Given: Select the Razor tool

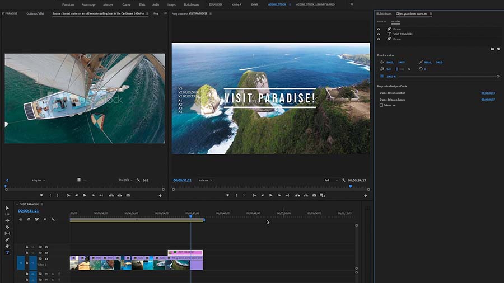Looking at the screenshot, I should (x=7, y=227).
